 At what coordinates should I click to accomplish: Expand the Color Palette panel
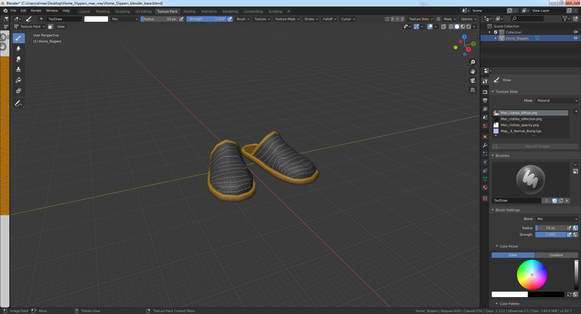click(x=497, y=303)
